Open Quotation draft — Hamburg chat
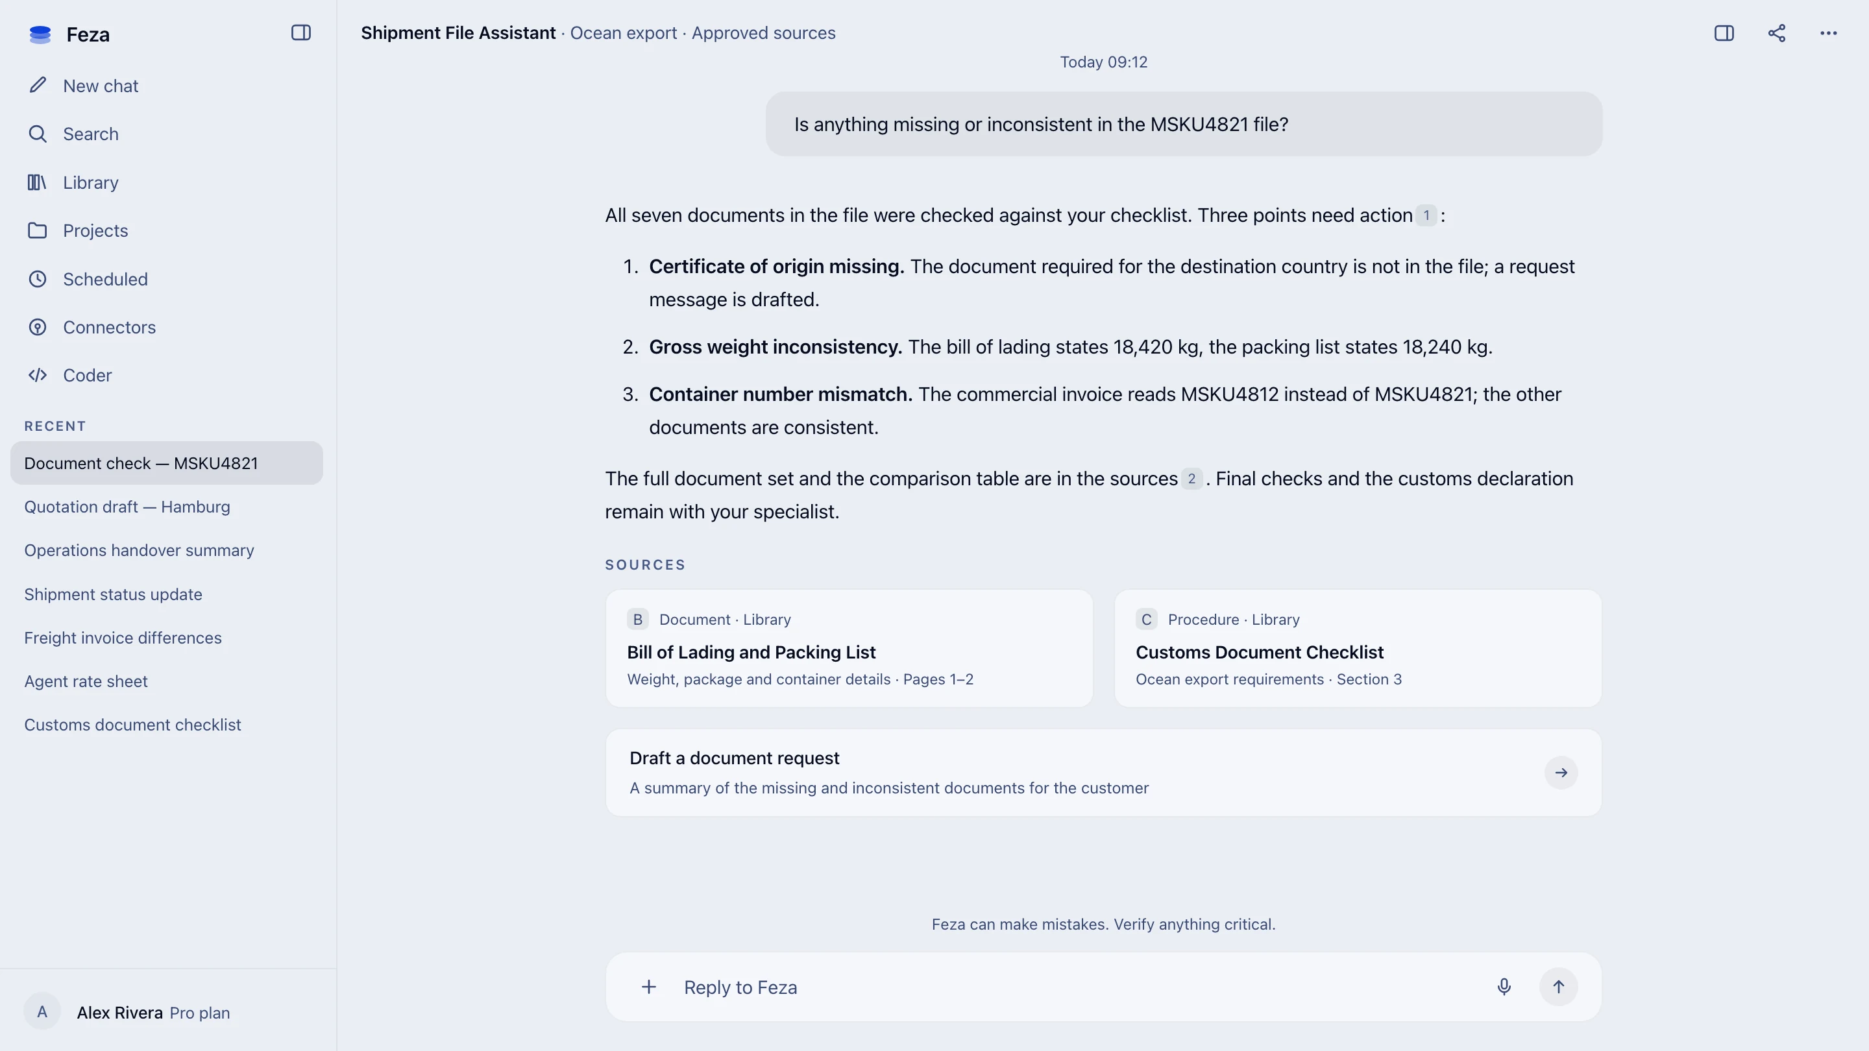This screenshot has height=1051, width=1869. (166, 507)
